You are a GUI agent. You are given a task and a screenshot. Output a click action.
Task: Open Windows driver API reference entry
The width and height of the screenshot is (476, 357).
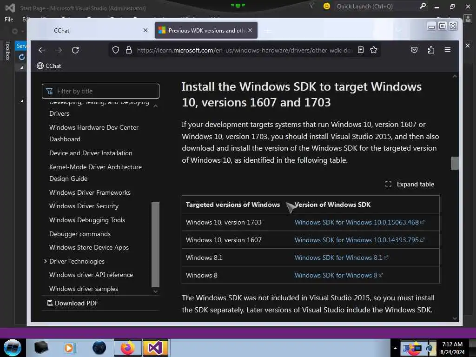[91, 275]
